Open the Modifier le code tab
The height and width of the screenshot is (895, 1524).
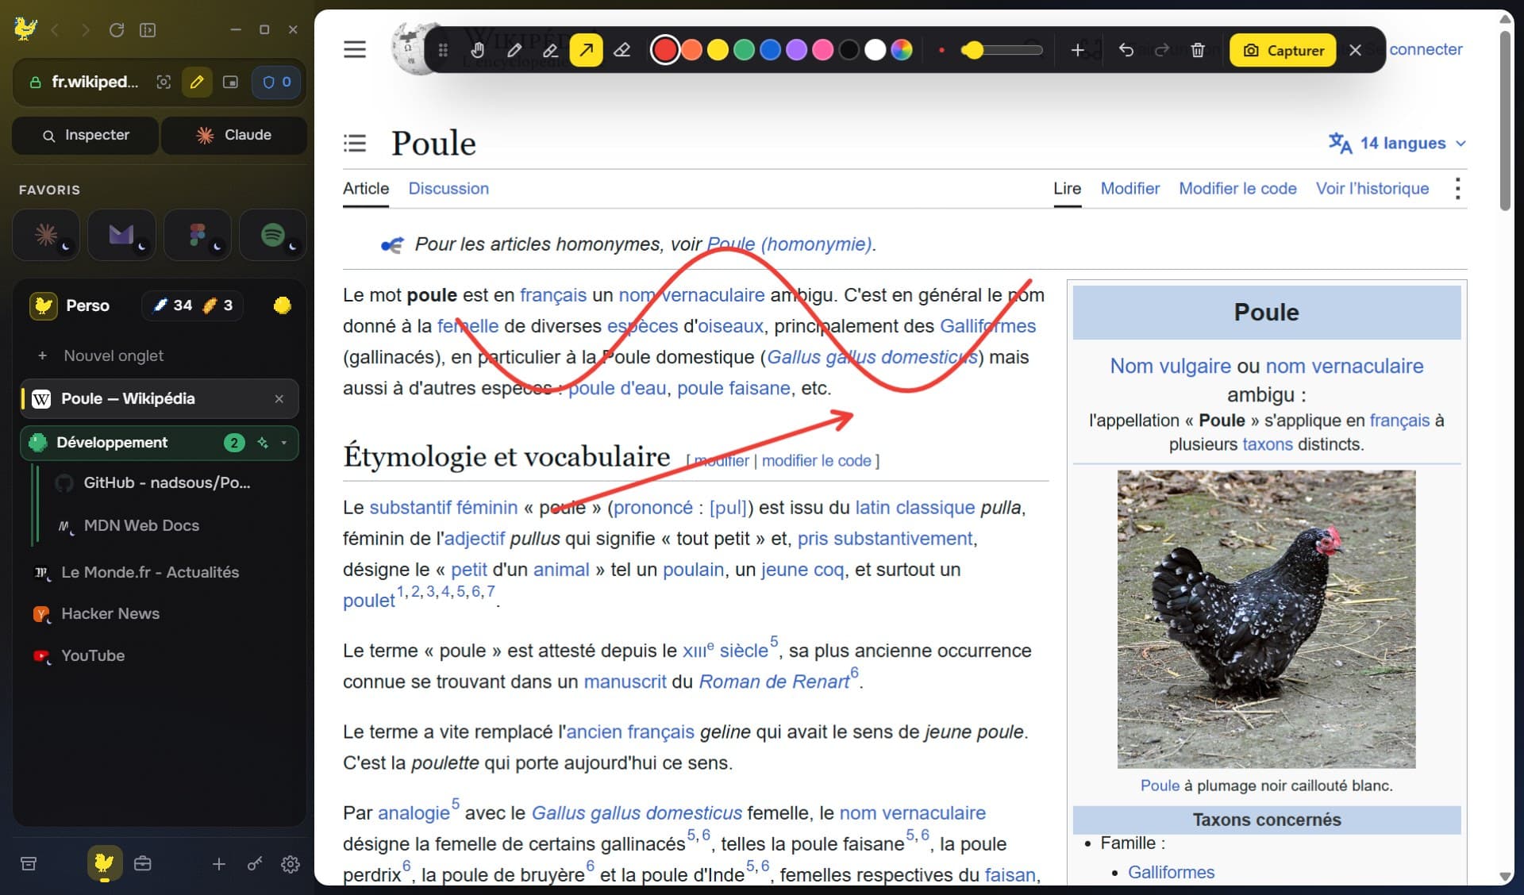point(1237,189)
